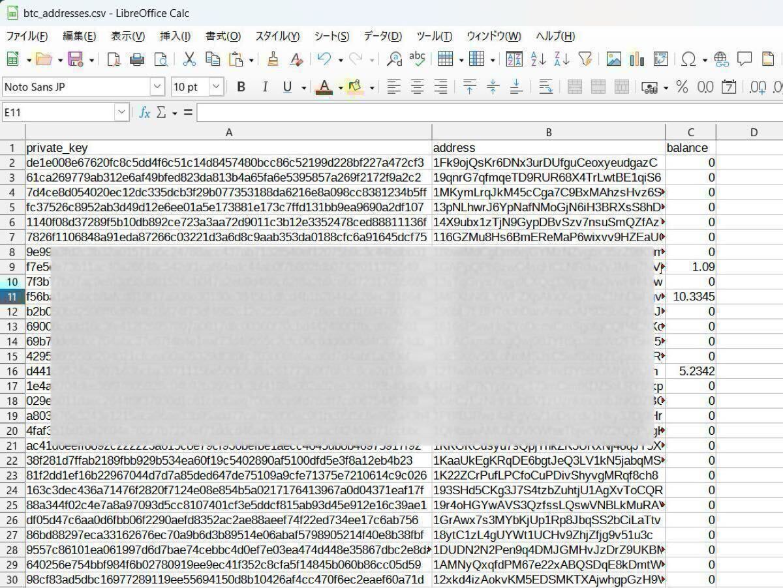Open Find and Replace tool
Viewport: 783px width, 588px height.
tap(394, 60)
